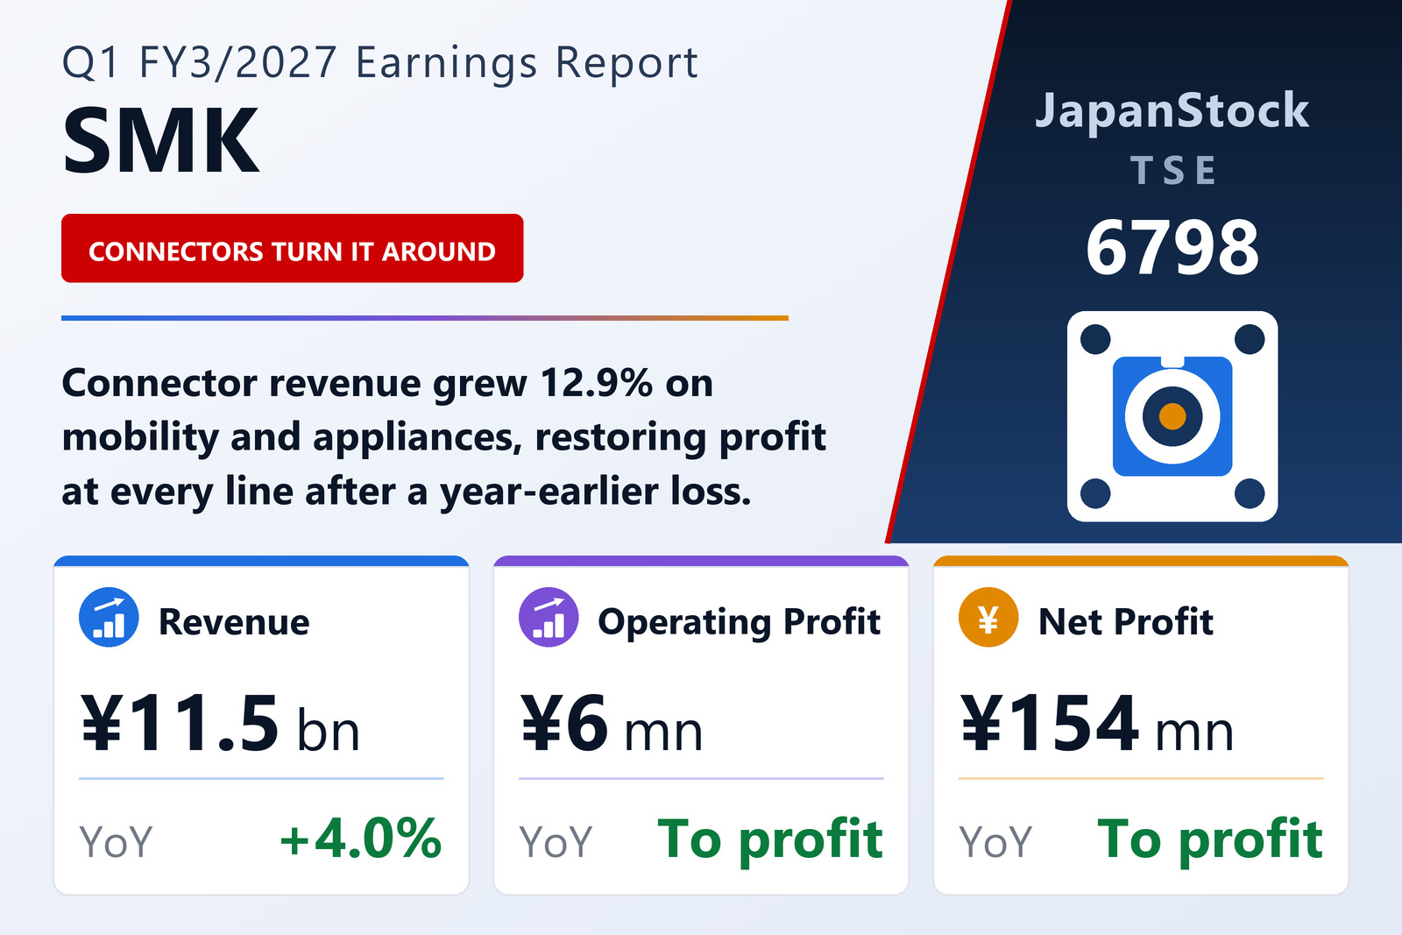Image resolution: width=1402 pixels, height=935 pixels.
Task: Click the Operating Profit chart icon
Action: click(x=549, y=617)
